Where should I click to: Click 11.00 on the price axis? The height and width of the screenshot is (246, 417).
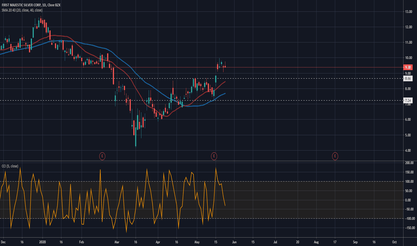408,42
